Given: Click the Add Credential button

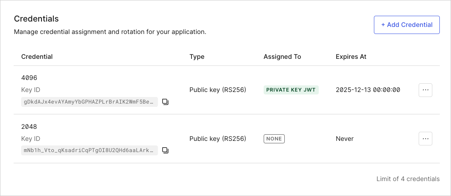Looking at the screenshot, I should 407,25.
